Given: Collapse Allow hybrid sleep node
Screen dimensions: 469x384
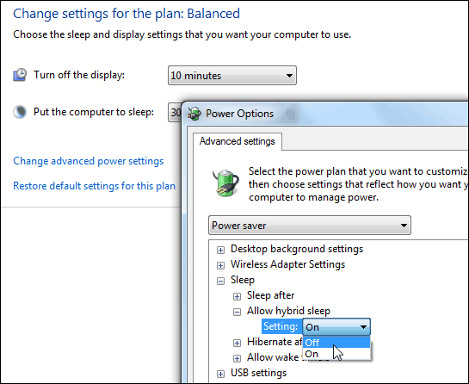Looking at the screenshot, I should 237,313.
